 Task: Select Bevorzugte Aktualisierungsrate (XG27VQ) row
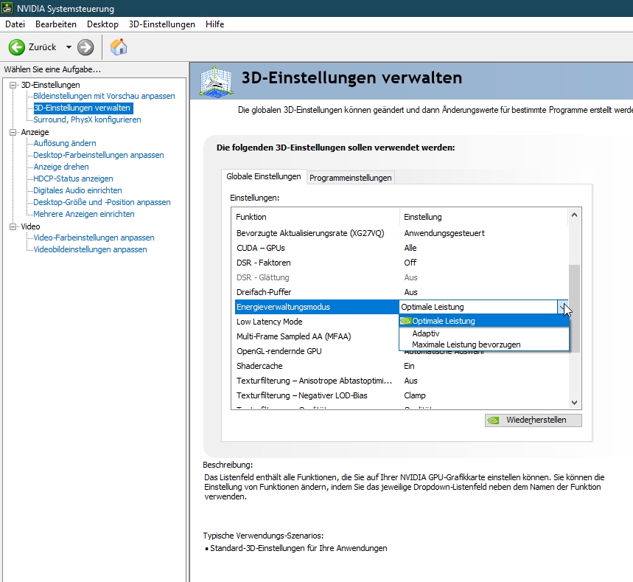(x=402, y=233)
